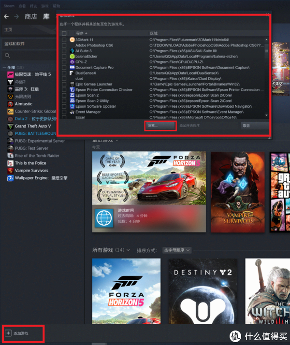Click the forward arrow navigation icon

16,16
